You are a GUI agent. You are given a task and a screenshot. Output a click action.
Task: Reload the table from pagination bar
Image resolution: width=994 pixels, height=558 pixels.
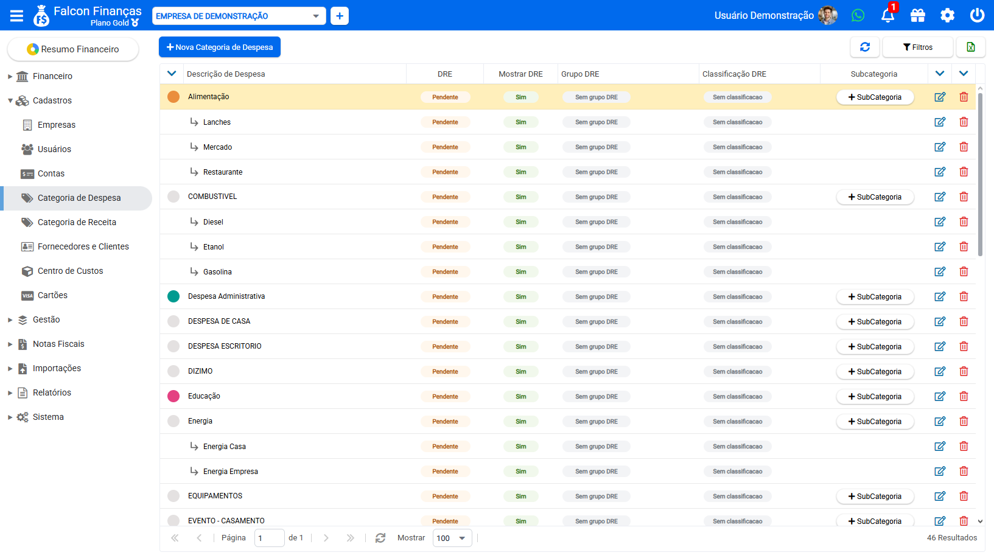pyautogui.click(x=380, y=538)
